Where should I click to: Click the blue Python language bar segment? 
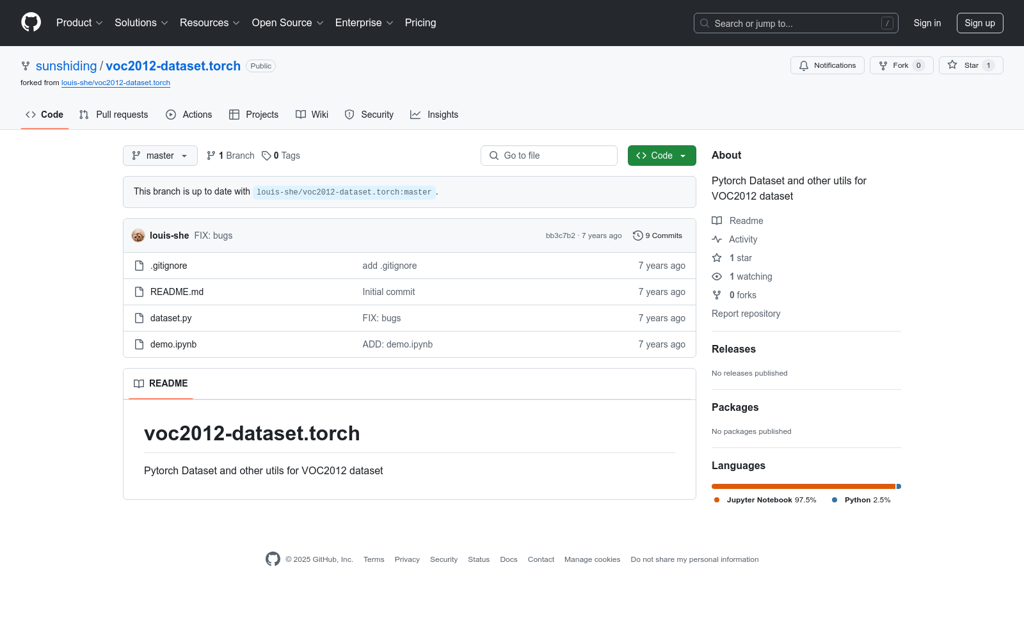899,486
